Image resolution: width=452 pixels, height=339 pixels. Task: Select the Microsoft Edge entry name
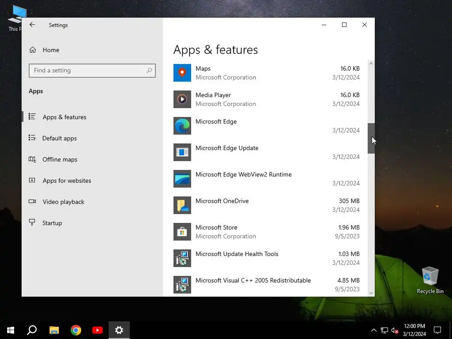tap(216, 122)
